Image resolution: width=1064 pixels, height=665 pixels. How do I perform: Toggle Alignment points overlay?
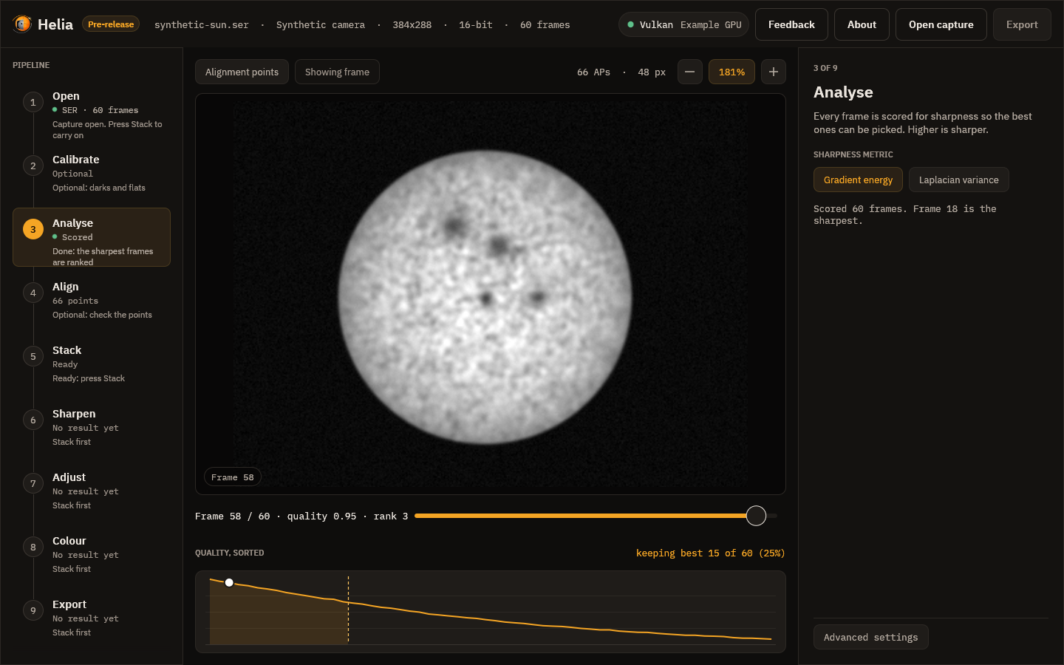point(242,72)
